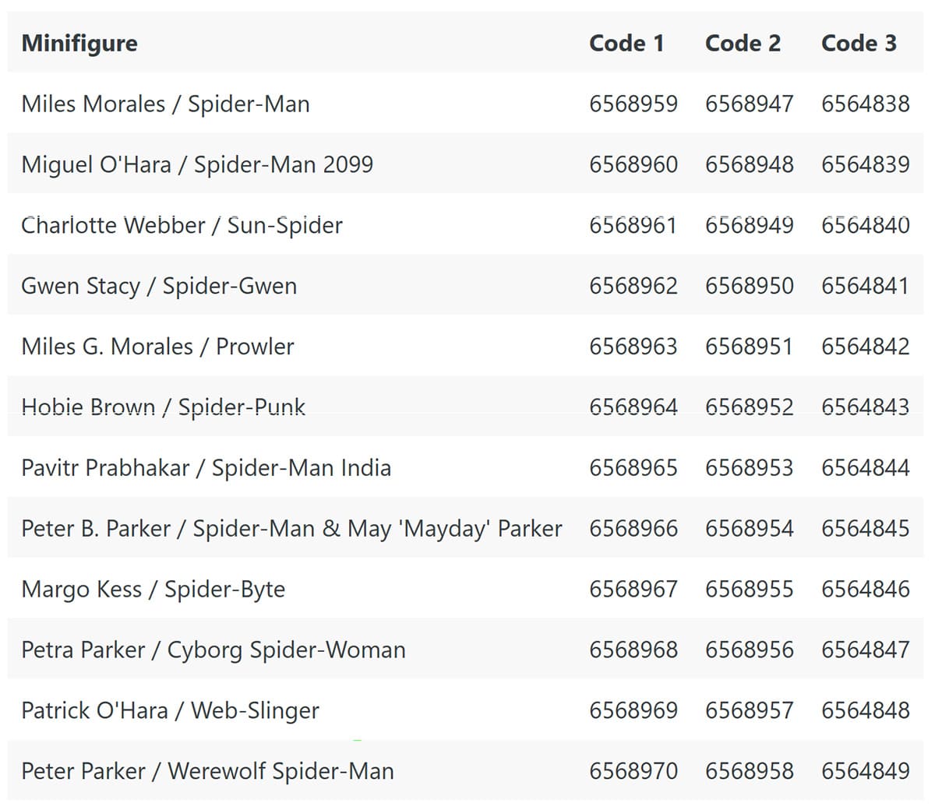Click Miguel O'Hara / Spider-Man 2099 cell
Image resolution: width=935 pixels, height=810 pixels.
197,165
